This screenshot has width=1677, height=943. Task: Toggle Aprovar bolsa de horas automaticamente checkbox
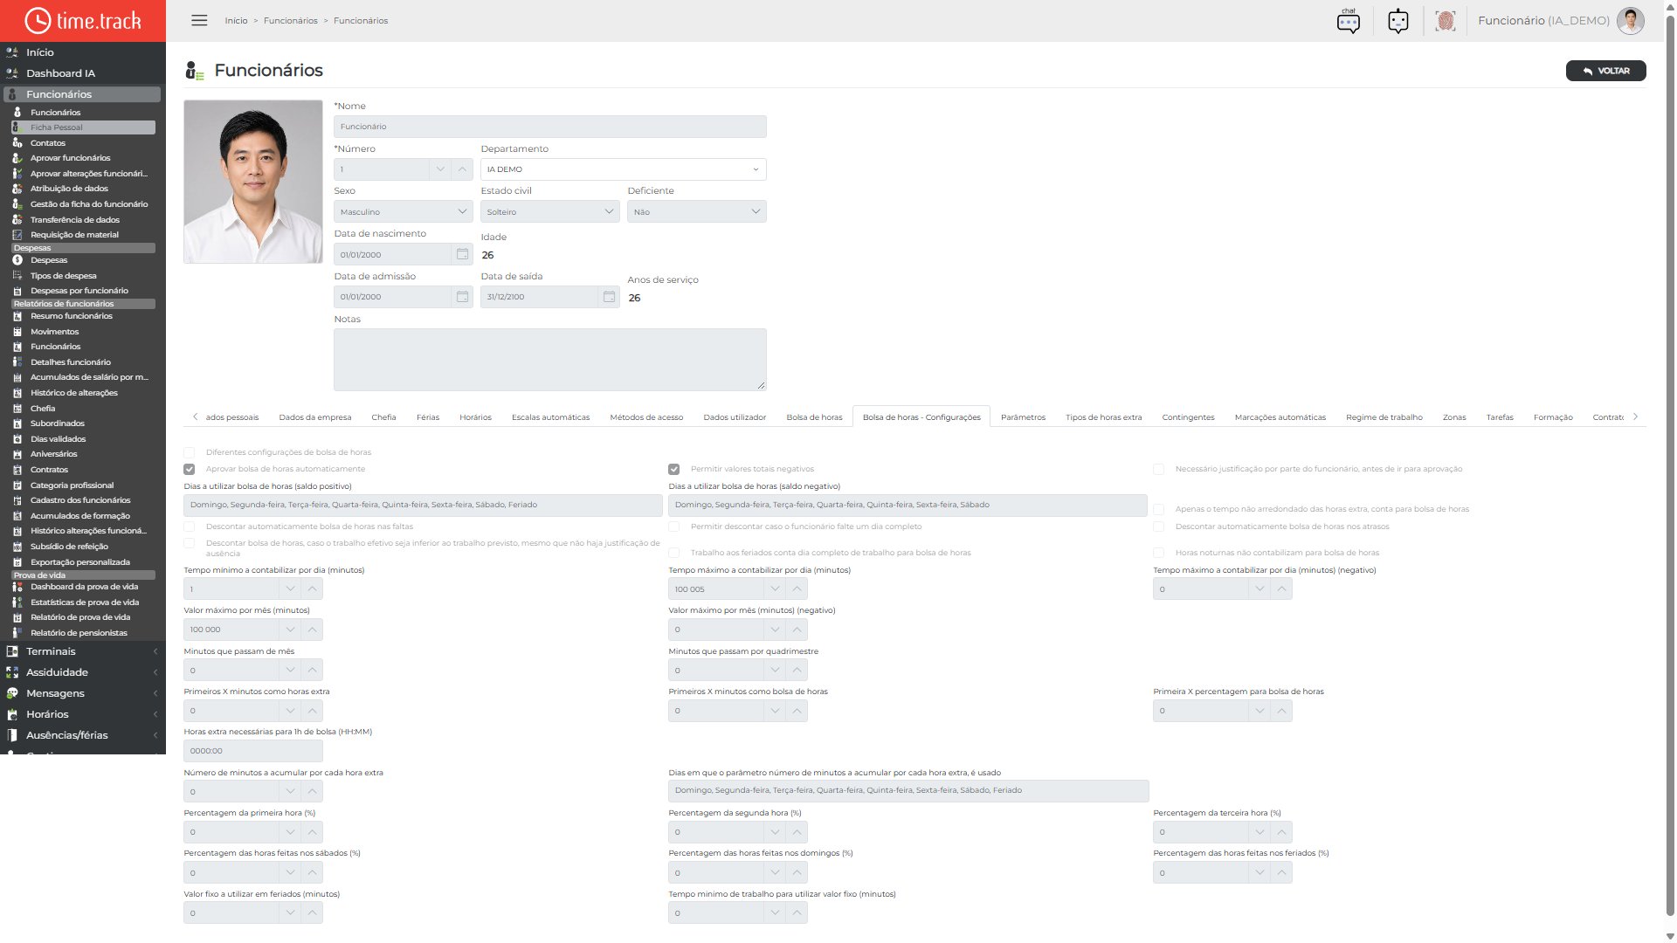click(190, 469)
